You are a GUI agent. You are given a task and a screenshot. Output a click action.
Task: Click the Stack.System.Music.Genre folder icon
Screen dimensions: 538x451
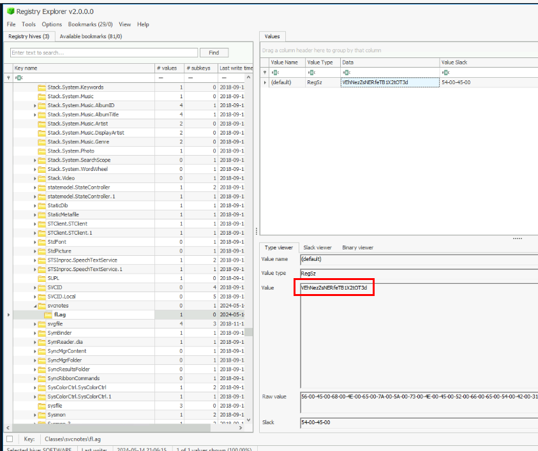point(42,142)
